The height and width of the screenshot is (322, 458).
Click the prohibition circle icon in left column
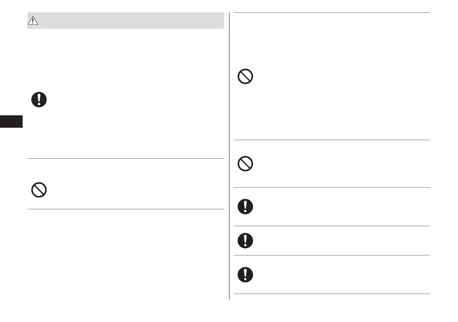tap(39, 190)
